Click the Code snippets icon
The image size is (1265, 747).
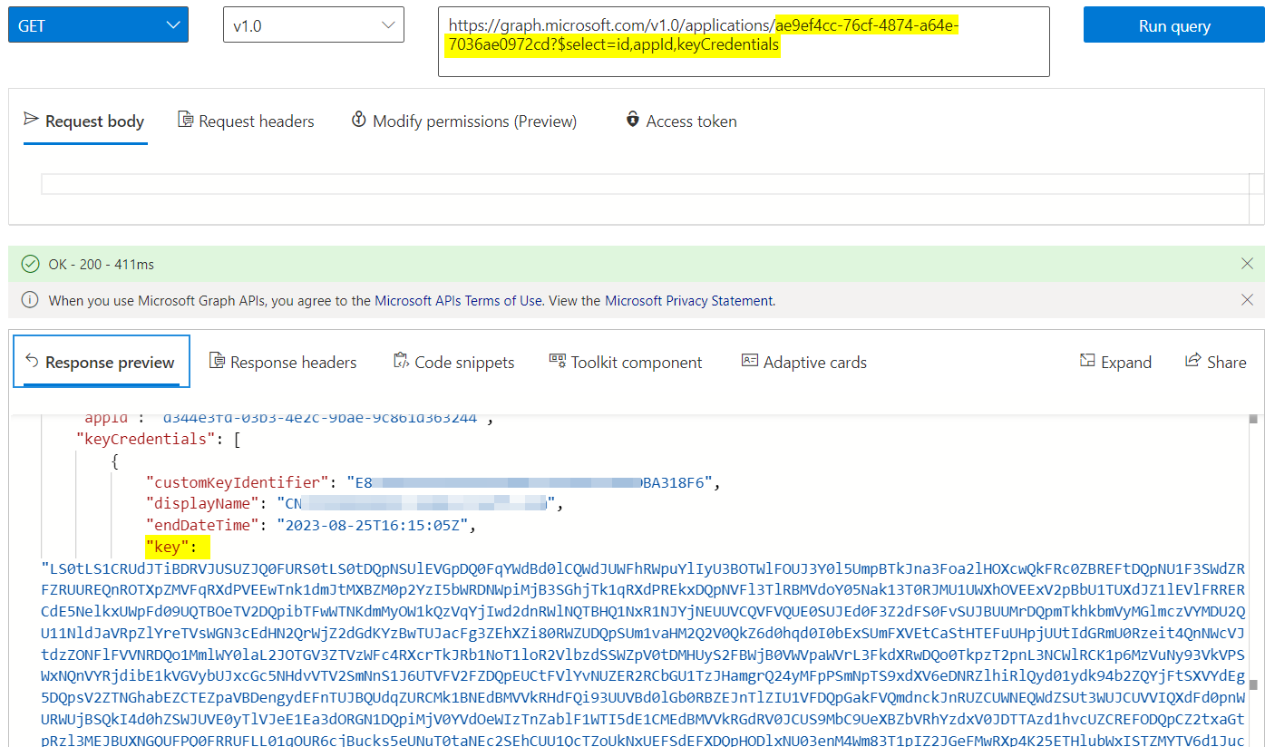401,361
